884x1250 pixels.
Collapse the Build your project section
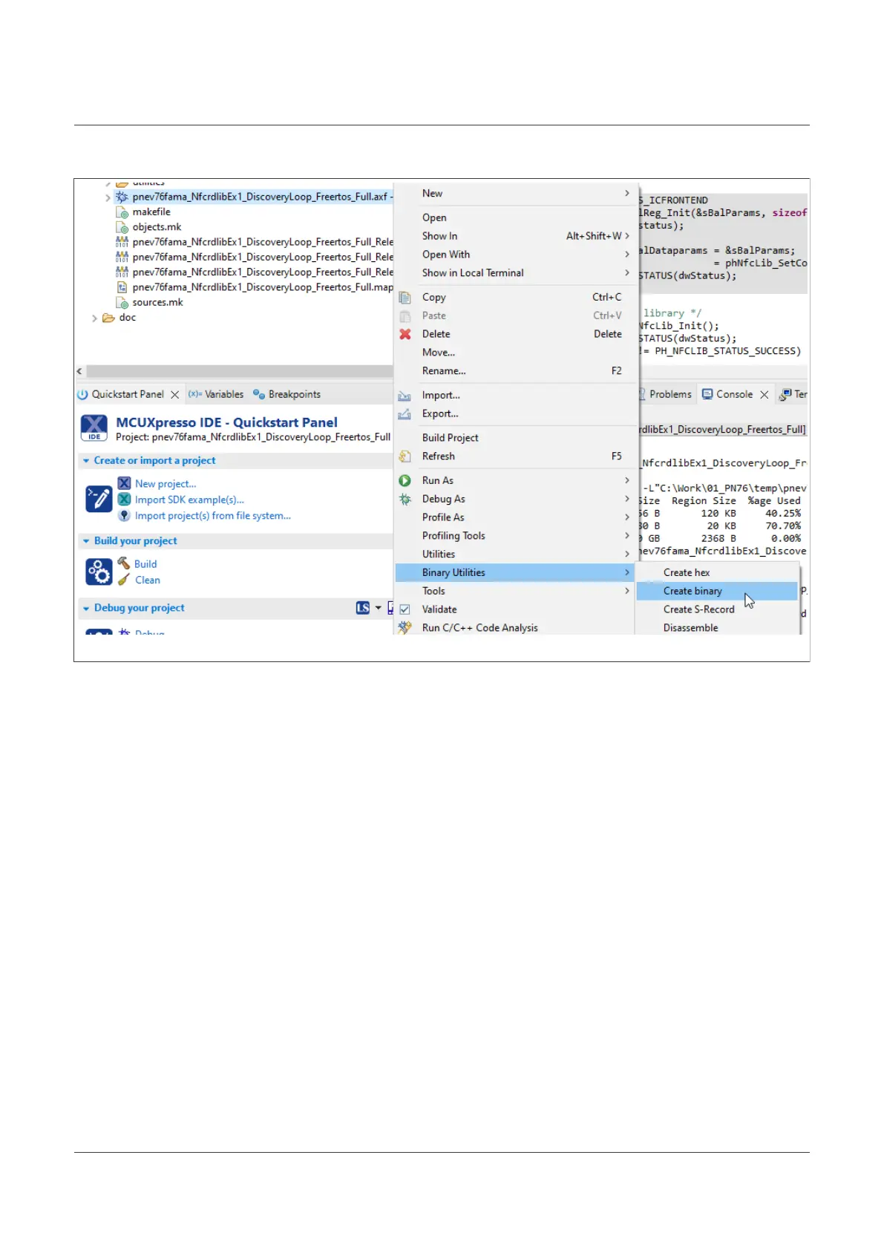(x=86, y=541)
